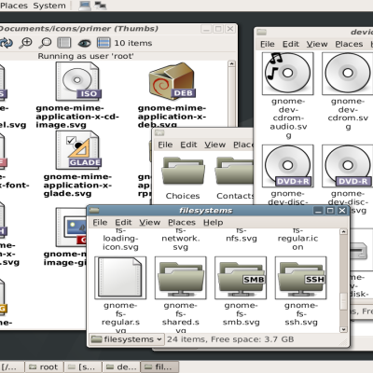373x373 pixels.
Task: Click devices window menu icon in title bar
Action: pyautogui.click(x=261, y=32)
